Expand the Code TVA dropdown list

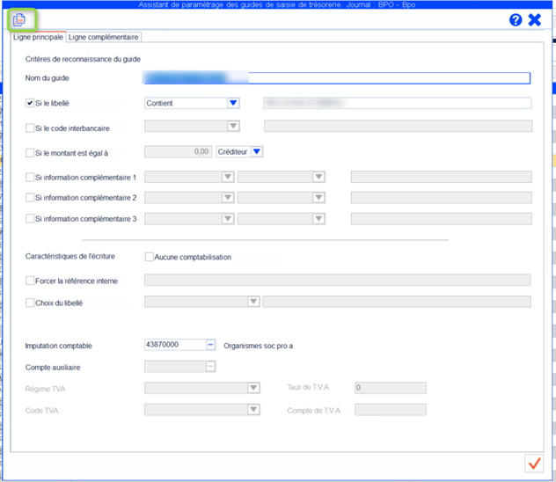coord(253,409)
